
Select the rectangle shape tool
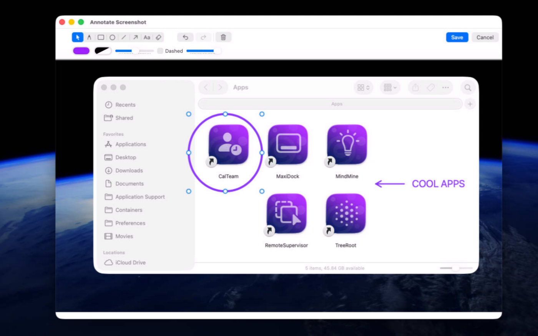101,37
